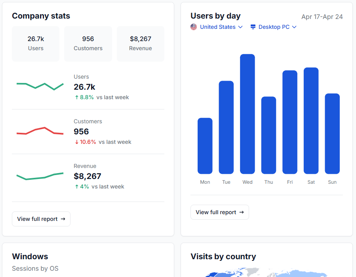The image size is (356, 277).
Task: Click the green Revenue sparkline chart
Action: (x=40, y=176)
